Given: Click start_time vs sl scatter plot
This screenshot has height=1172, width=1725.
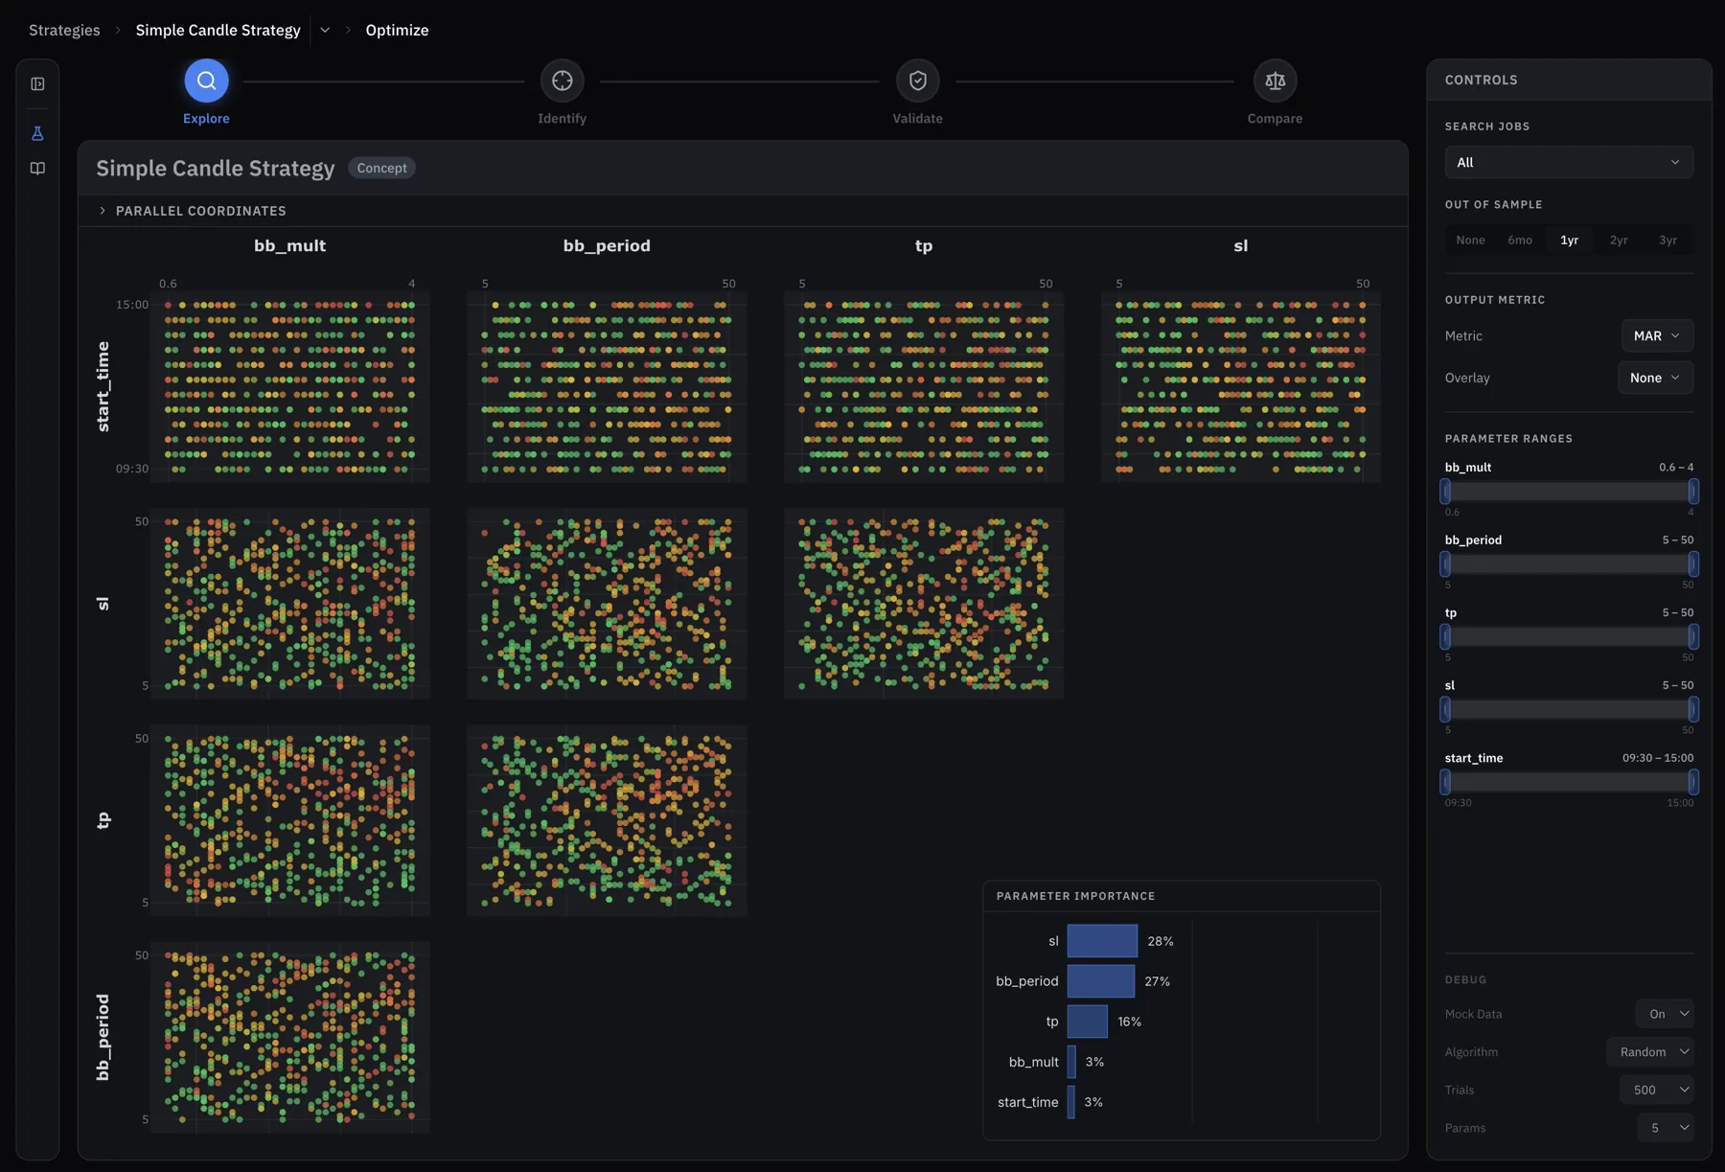Looking at the screenshot, I should (x=1241, y=387).
